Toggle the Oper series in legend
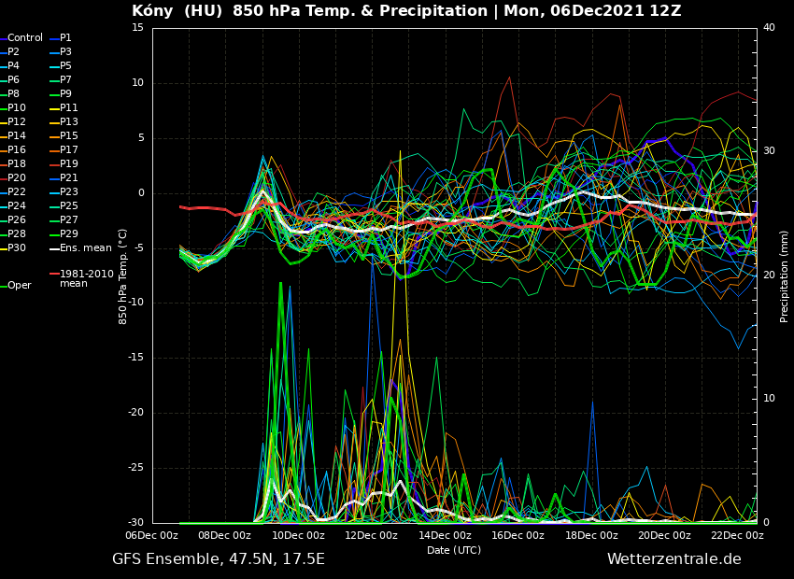The height and width of the screenshot is (579, 794). click(x=19, y=286)
